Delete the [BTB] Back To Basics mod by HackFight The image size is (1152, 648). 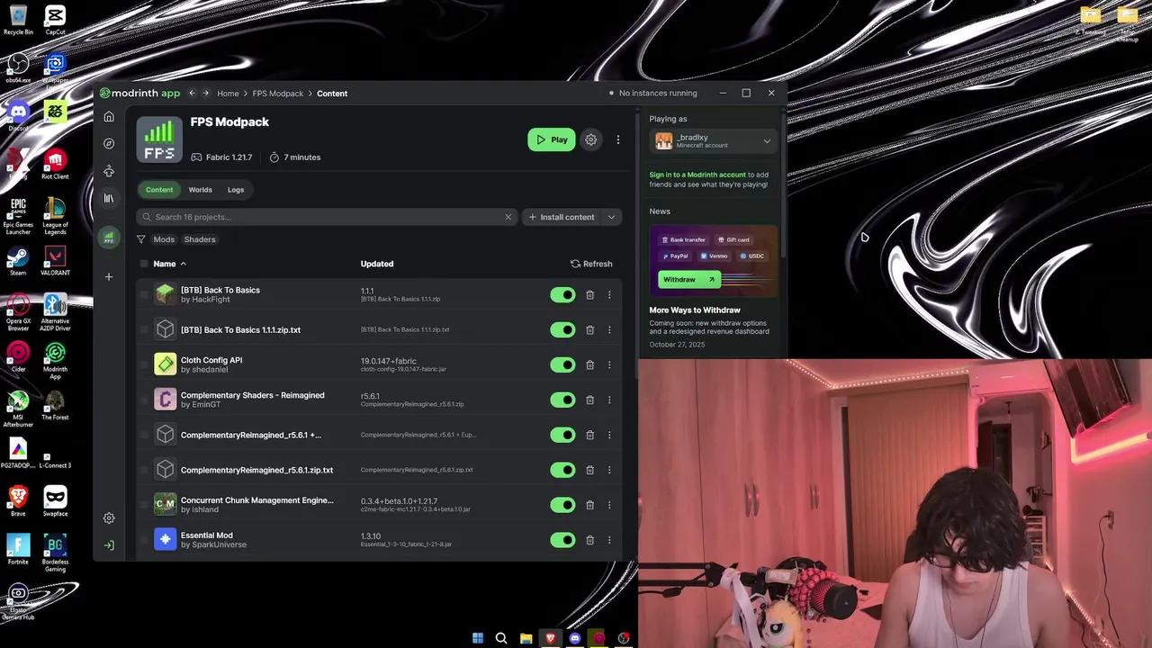pyautogui.click(x=589, y=294)
